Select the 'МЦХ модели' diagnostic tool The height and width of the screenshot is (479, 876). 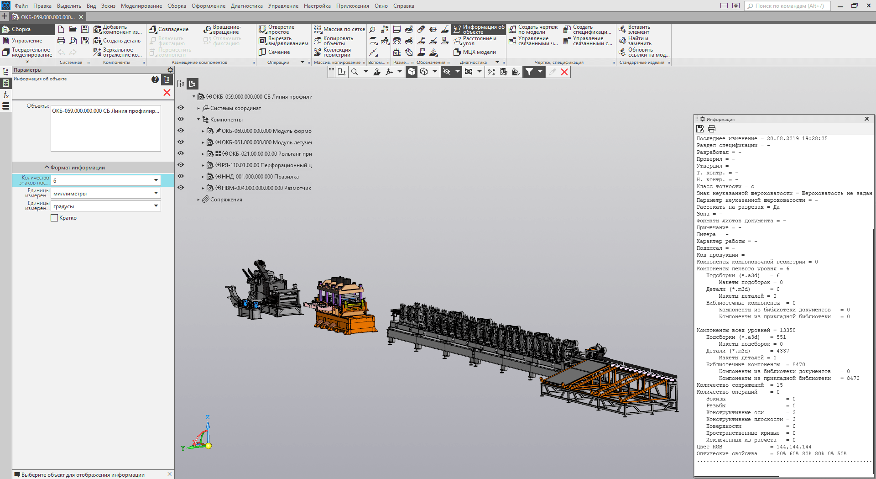[474, 52]
